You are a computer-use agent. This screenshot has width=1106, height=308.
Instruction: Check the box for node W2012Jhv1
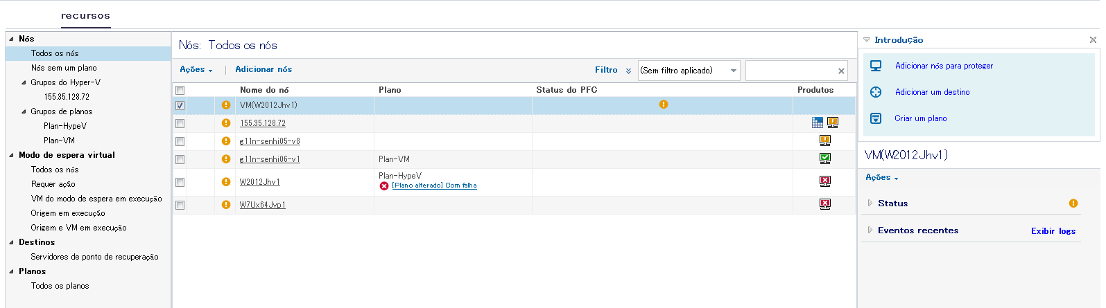(180, 182)
